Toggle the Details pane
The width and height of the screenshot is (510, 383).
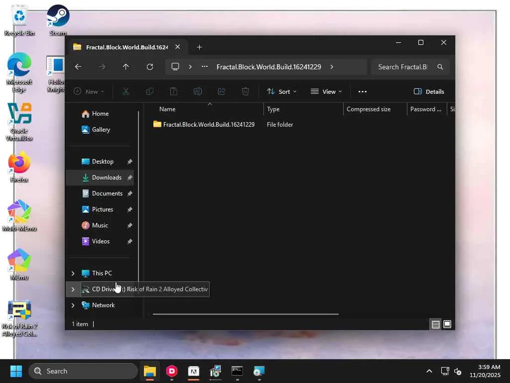[429, 92]
